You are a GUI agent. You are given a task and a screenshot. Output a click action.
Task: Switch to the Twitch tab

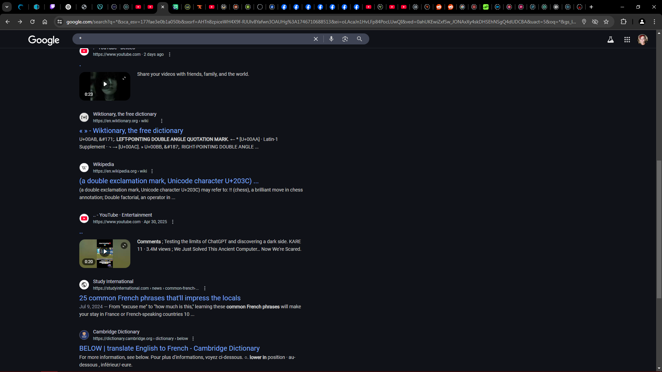52,7
